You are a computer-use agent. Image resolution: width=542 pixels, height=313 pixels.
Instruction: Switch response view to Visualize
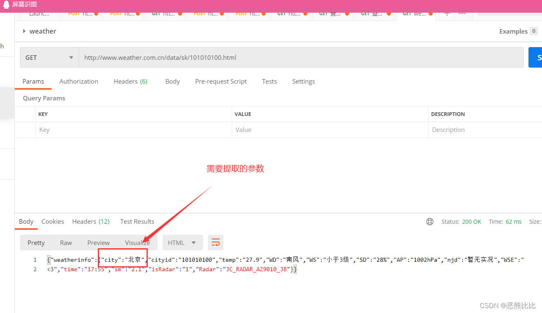click(138, 243)
